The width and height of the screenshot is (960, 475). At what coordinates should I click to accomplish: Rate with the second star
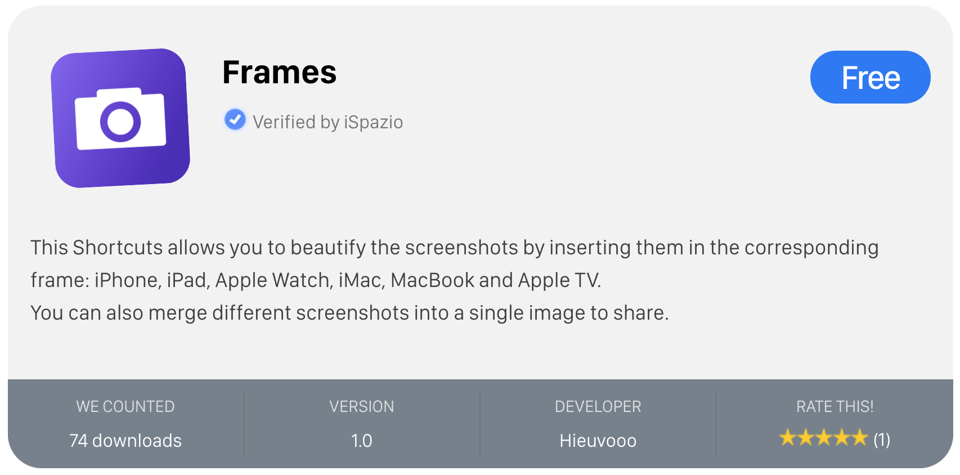(805, 437)
